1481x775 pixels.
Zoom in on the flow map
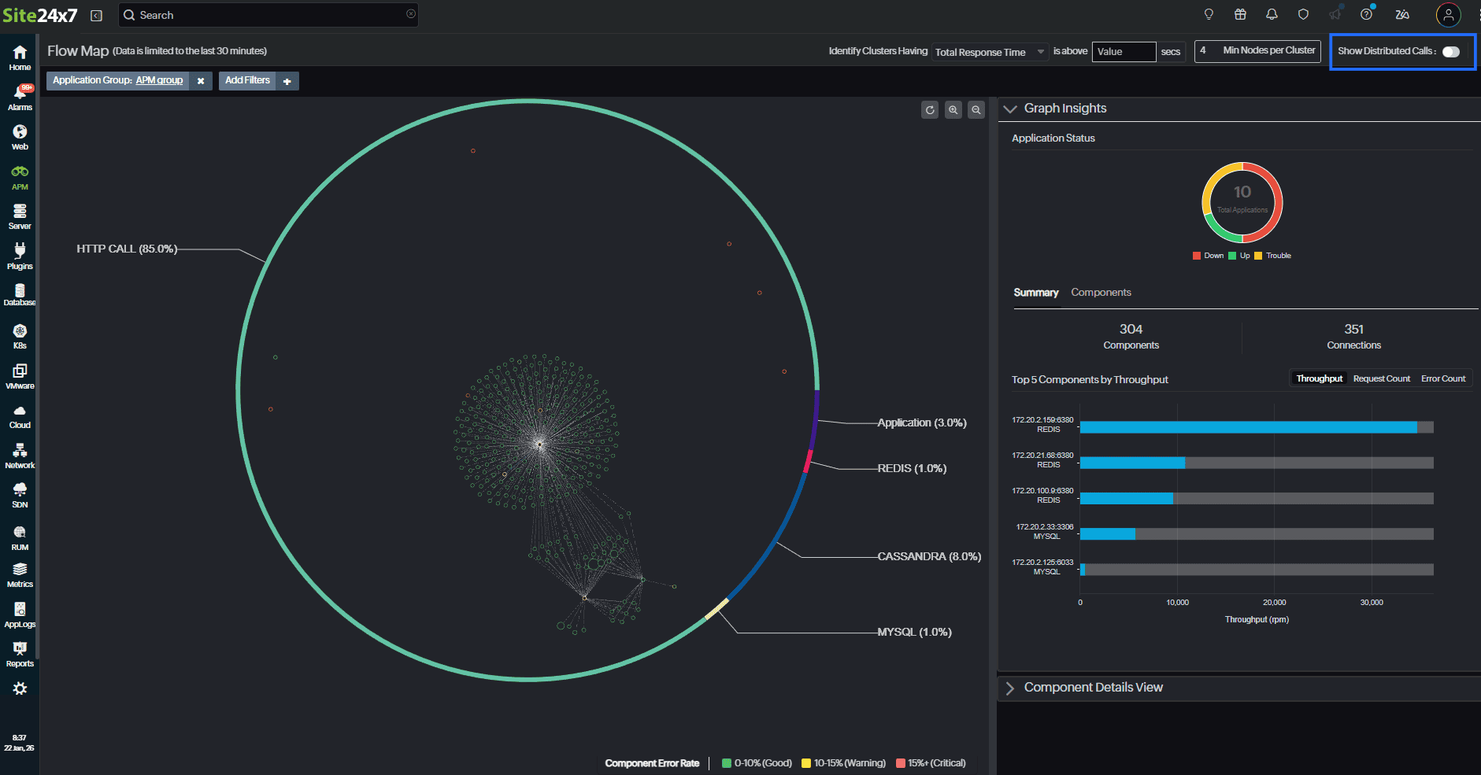coord(953,109)
